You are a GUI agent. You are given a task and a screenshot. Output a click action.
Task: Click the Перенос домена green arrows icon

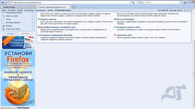[x=39, y=19]
